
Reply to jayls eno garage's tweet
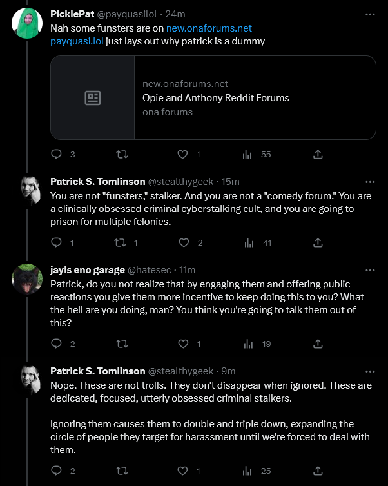click(56, 344)
